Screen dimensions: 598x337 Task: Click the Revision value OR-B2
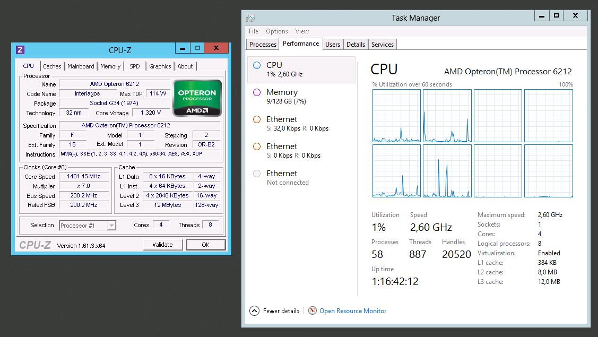pyautogui.click(x=206, y=144)
